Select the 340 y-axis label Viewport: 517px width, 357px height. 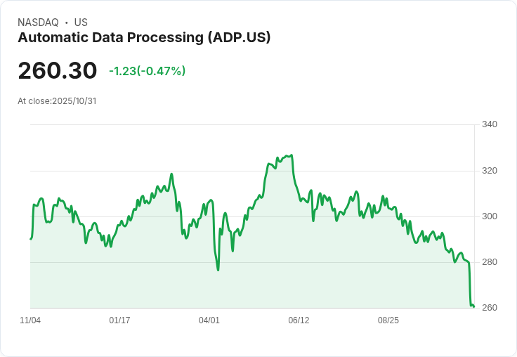tap(490, 124)
